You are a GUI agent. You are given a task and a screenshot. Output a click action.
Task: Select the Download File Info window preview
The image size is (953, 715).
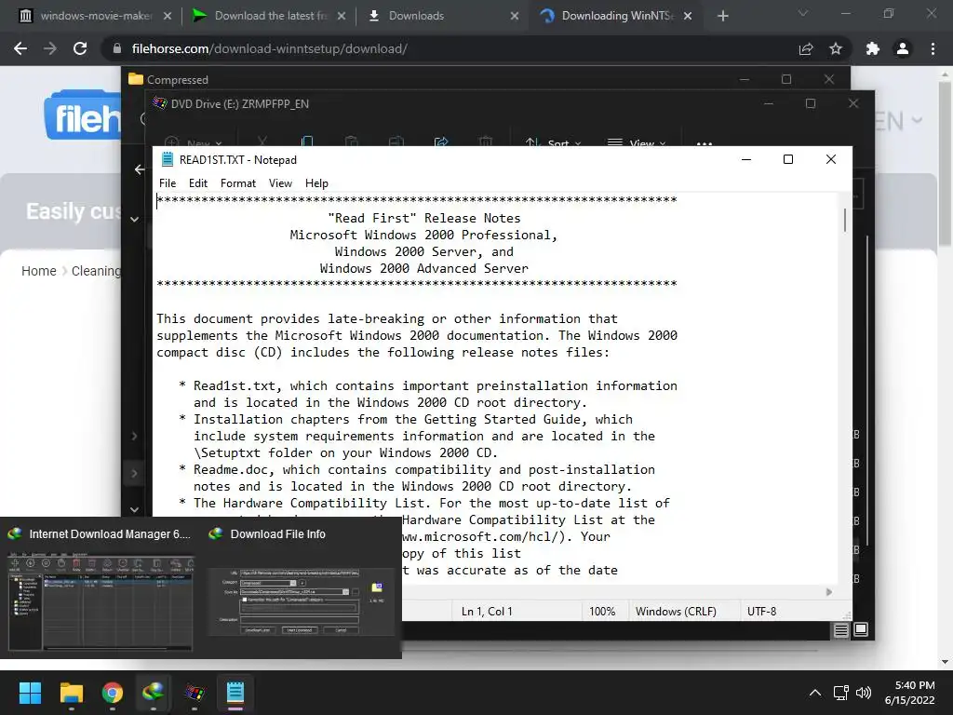coord(301,587)
